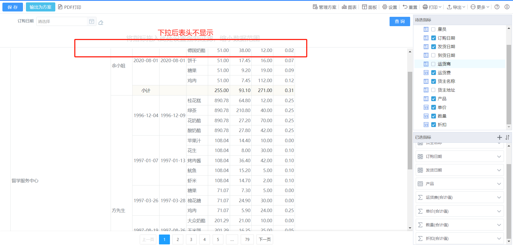Open the 设置 settings
513x246 pixels.
click(x=390, y=7)
